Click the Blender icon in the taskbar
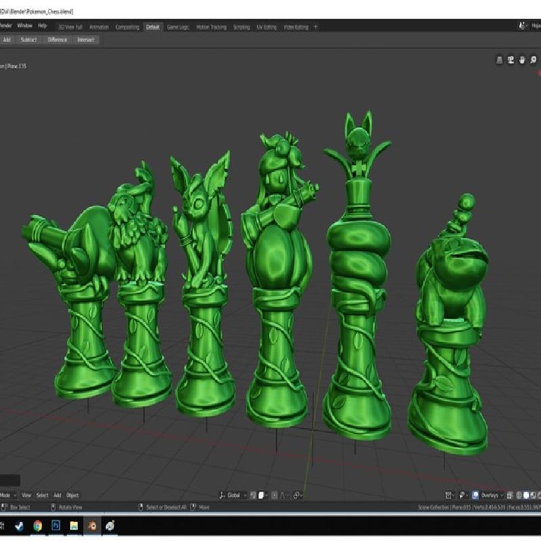541x541 pixels. [x=92, y=526]
